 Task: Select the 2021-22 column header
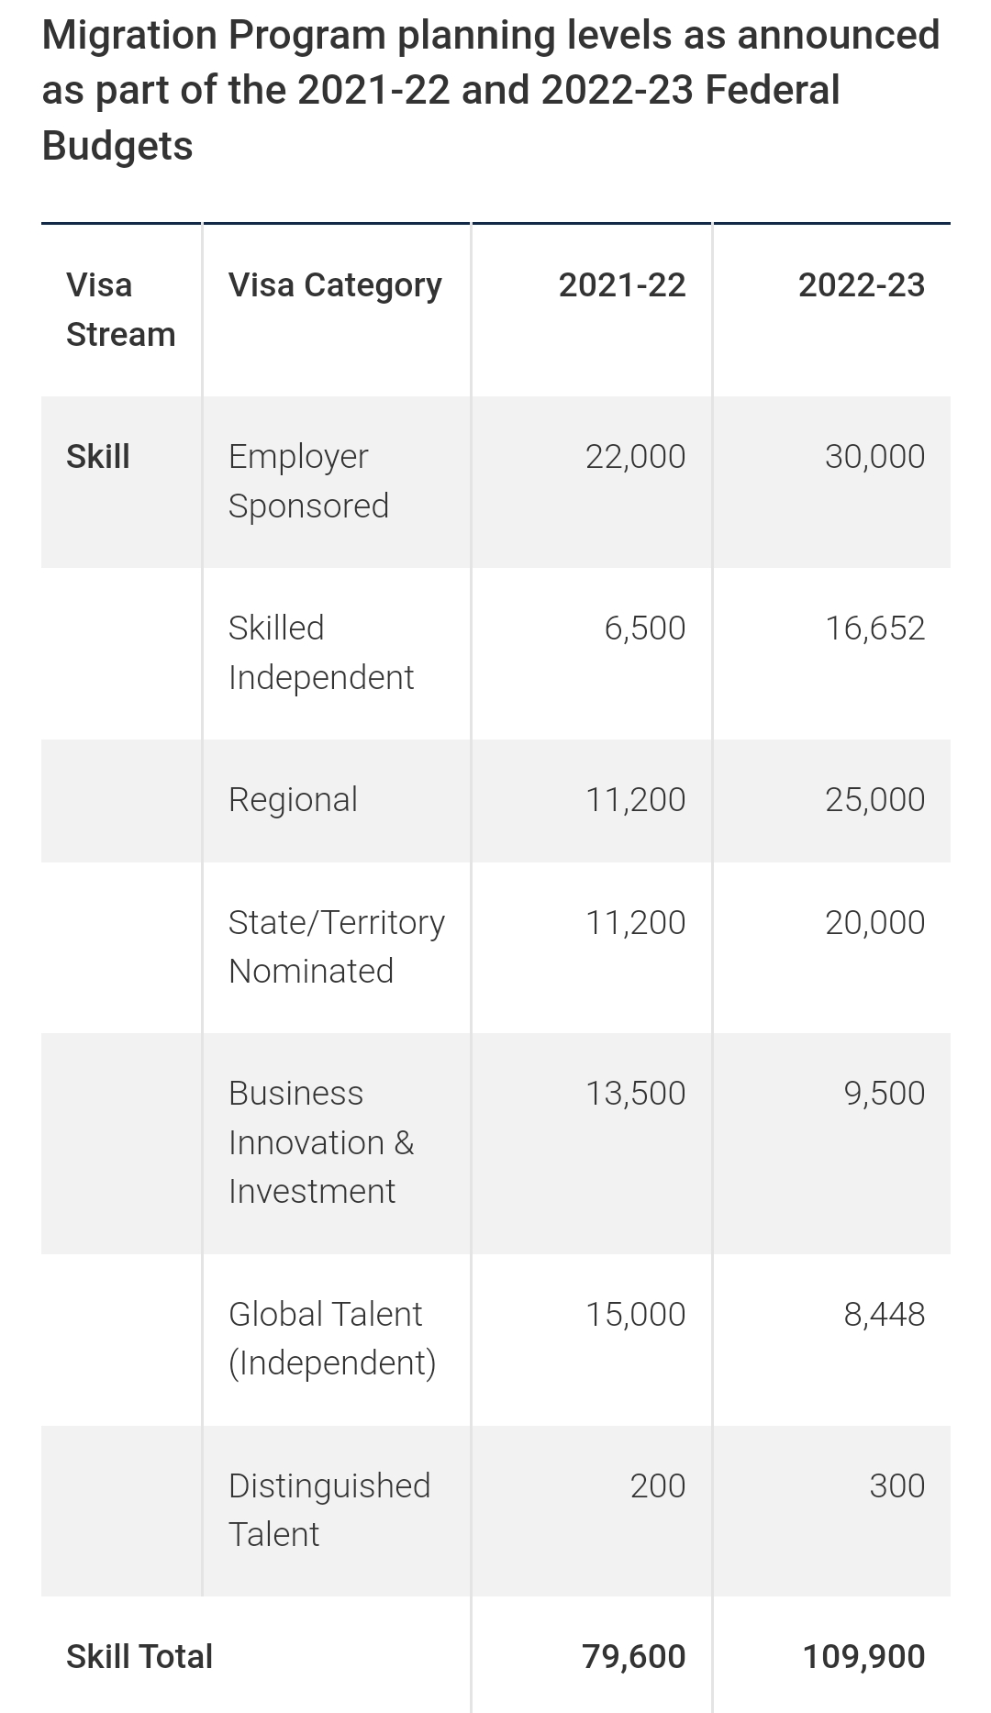622,285
